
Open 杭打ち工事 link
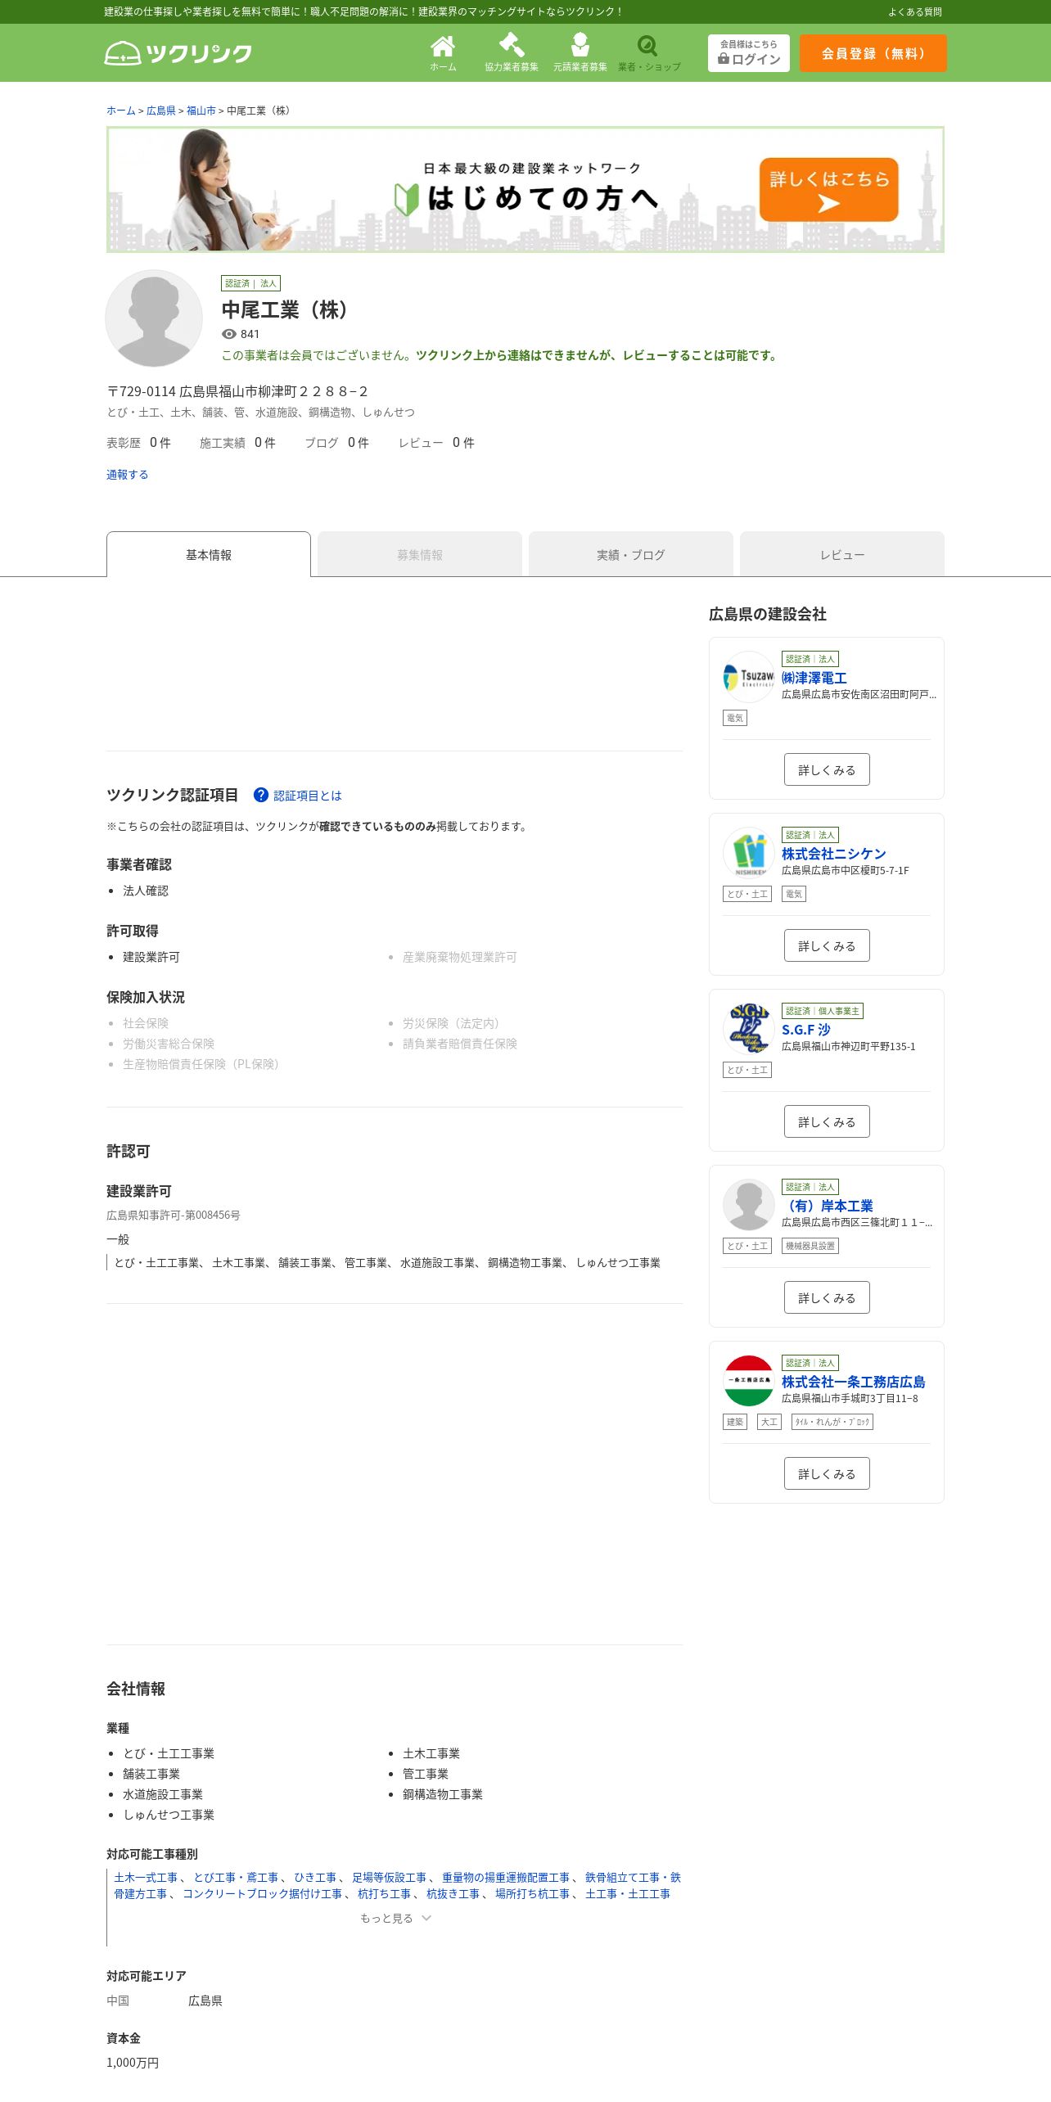point(384,1893)
